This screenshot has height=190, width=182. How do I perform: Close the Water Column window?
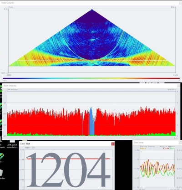click(x=180, y=3)
